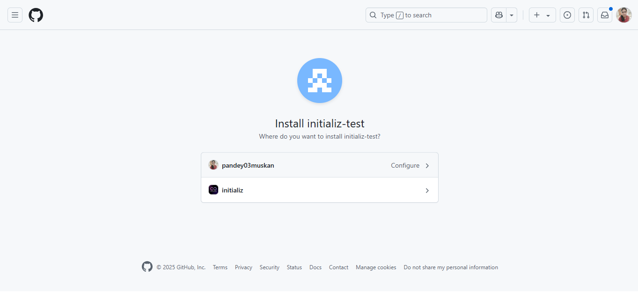Click 'Where do you want to install' text
The image size is (638, 295).
[x=320, y=137]
